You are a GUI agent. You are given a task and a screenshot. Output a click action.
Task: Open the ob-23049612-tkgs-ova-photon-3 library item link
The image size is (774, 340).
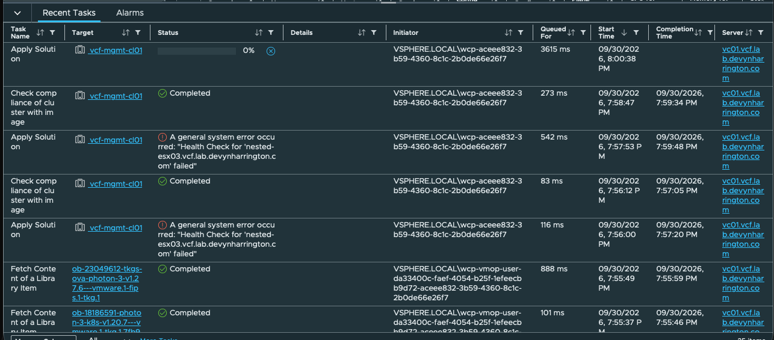click(x=107, y=283)
